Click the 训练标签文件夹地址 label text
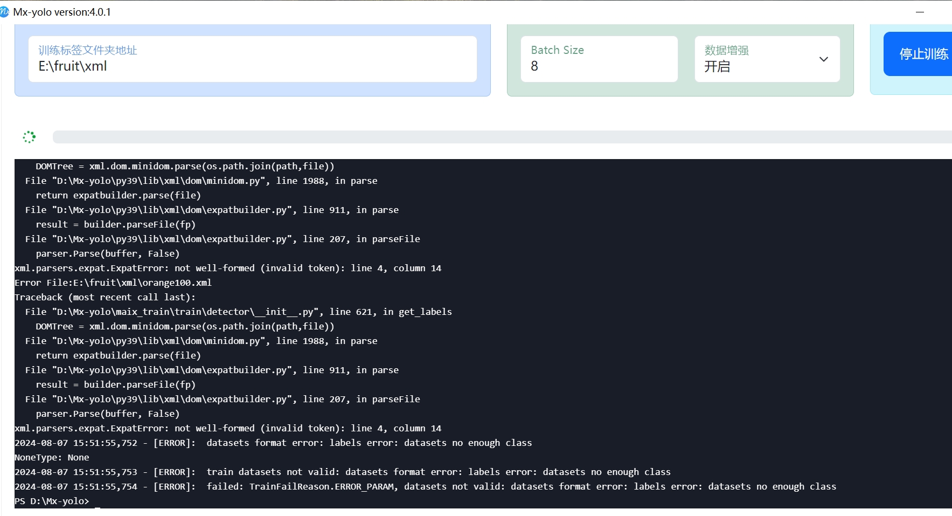 [88, 50]
